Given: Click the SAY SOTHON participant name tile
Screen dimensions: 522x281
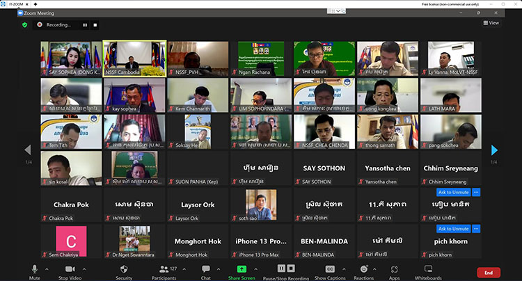Looking at the screenshot, I should pyautogui.click(x=324, y=168).
